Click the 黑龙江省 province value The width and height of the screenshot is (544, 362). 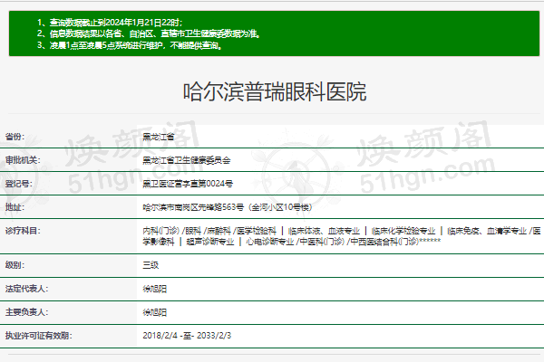coord(159,137)
